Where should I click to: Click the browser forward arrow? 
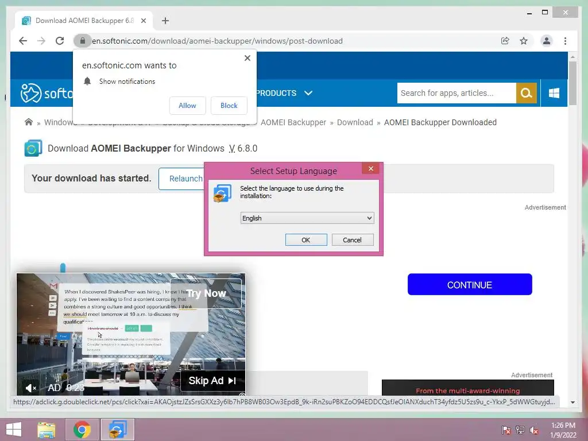tap(41, 41)
